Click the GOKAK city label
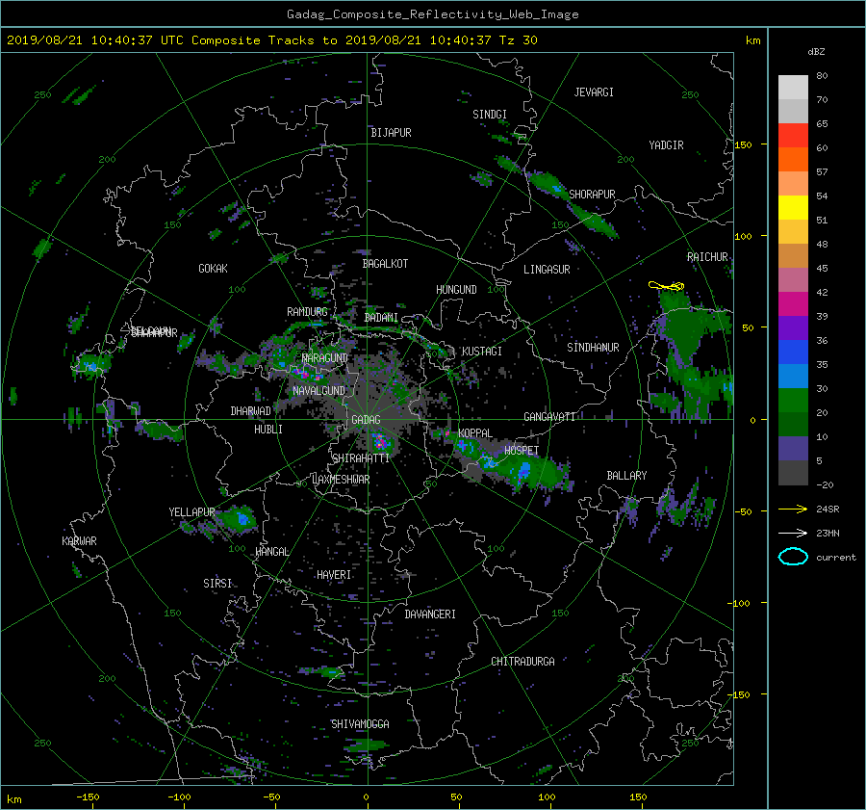Image resolution: width=866 pixels, height=810 pixels. pos(213,268)
